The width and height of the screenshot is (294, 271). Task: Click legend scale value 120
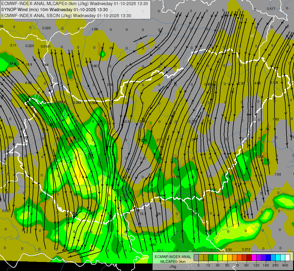[256, 265]
